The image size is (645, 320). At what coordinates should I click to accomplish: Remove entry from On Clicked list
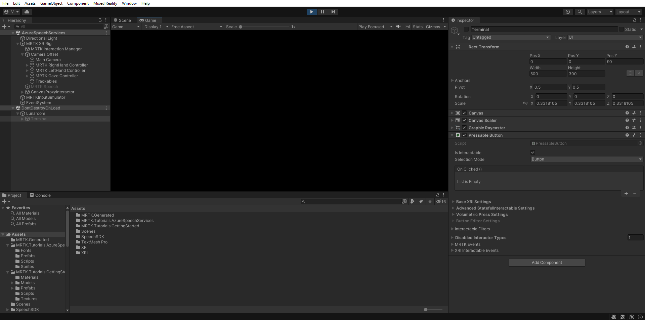(635, 194)
